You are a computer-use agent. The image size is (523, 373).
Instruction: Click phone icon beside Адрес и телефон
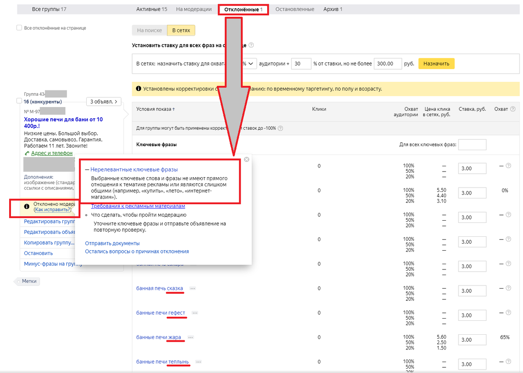(27, 153)
